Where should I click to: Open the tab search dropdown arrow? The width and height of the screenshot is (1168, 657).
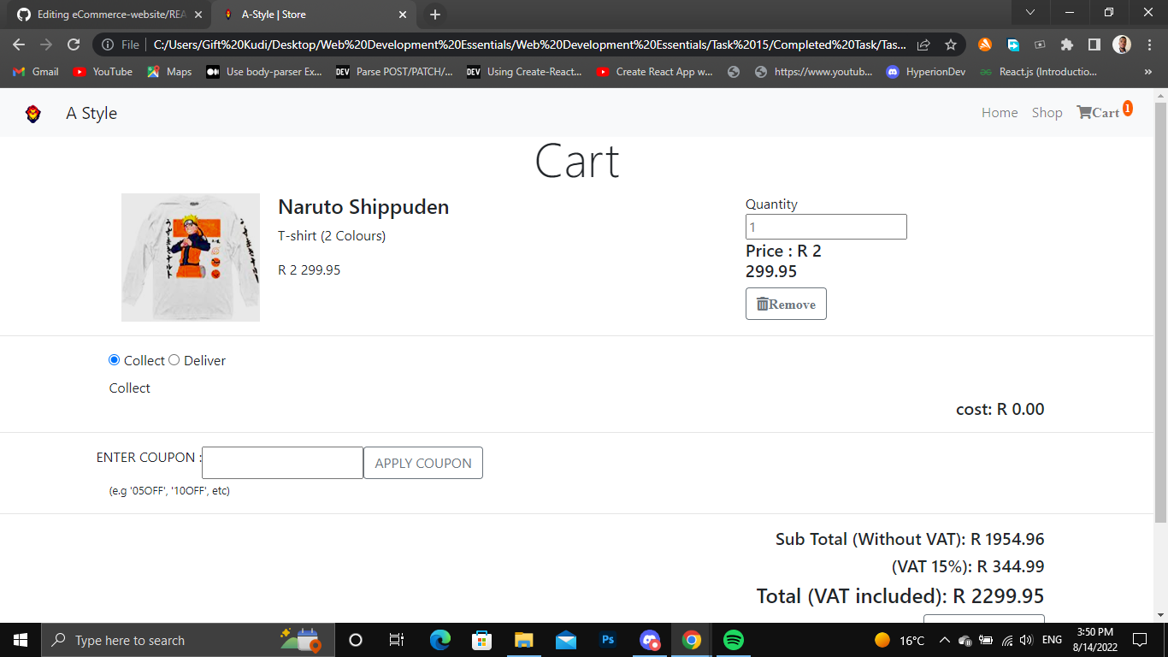1030,12
